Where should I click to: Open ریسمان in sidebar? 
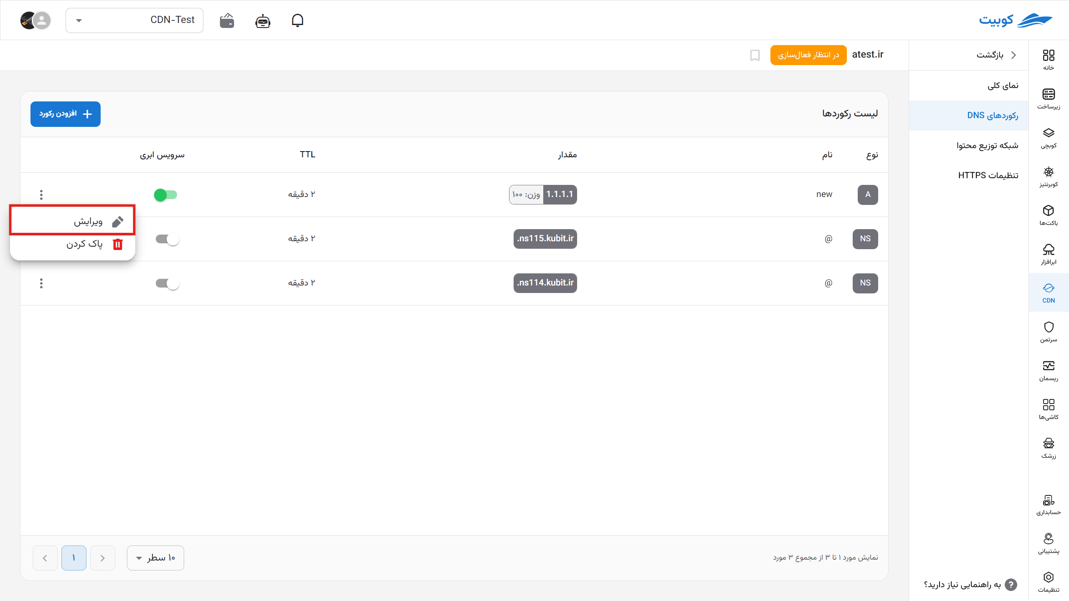[x=1049, y=370]
